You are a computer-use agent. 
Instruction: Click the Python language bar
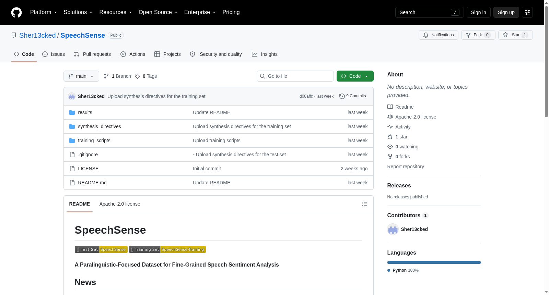(434, 262)
